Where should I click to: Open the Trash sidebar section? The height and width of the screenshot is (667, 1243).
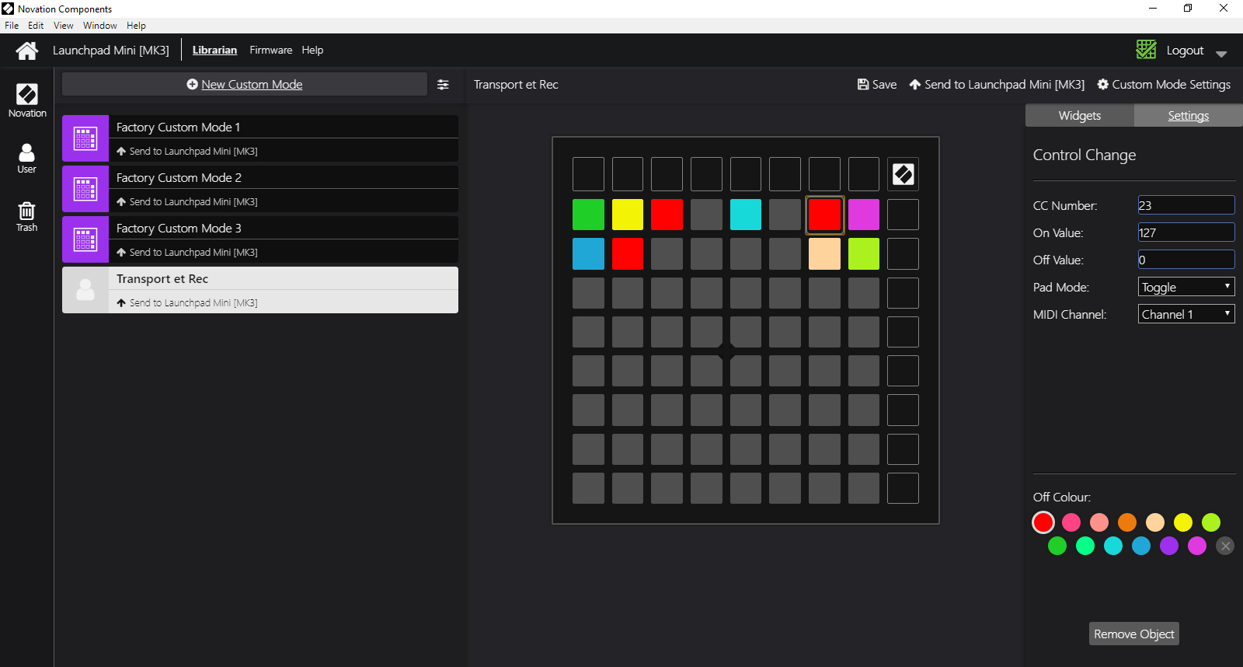[27, 217]
